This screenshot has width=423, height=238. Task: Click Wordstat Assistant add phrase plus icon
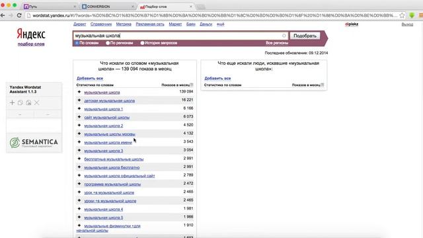click(x=12, y=103)
